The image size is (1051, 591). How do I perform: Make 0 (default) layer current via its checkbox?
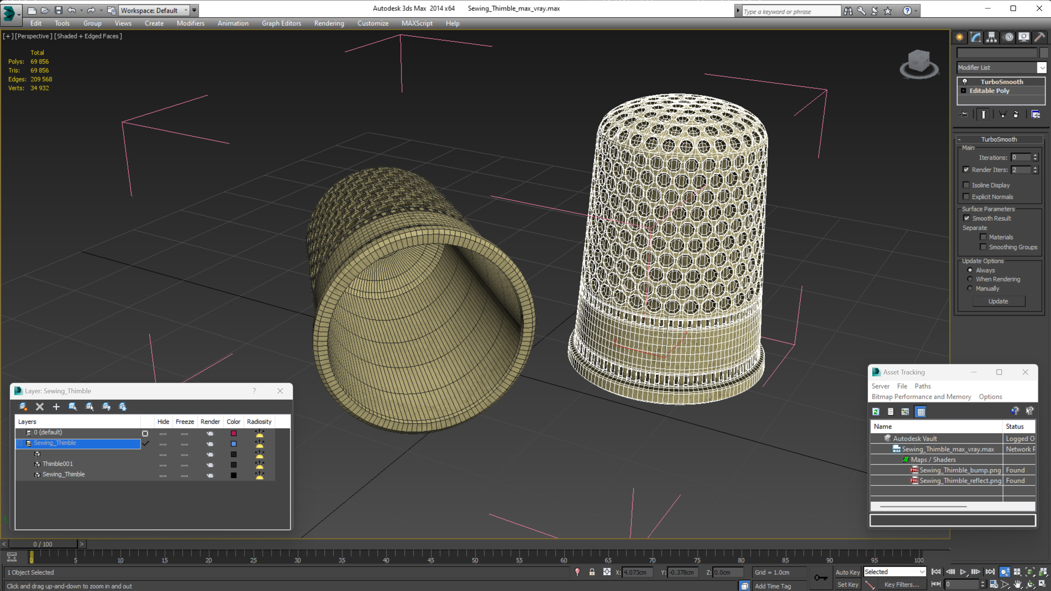tap(145, 433)
